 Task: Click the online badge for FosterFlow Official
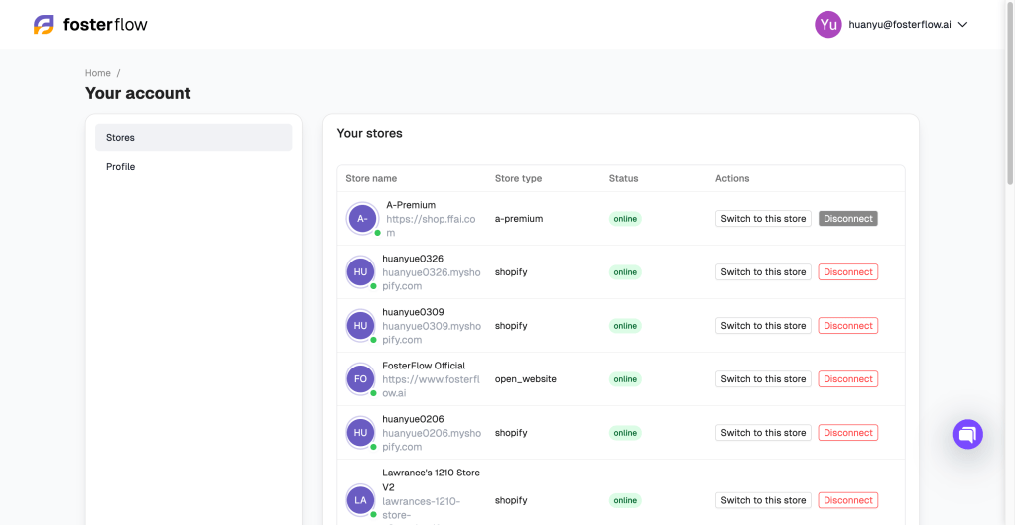click(625, 379)
